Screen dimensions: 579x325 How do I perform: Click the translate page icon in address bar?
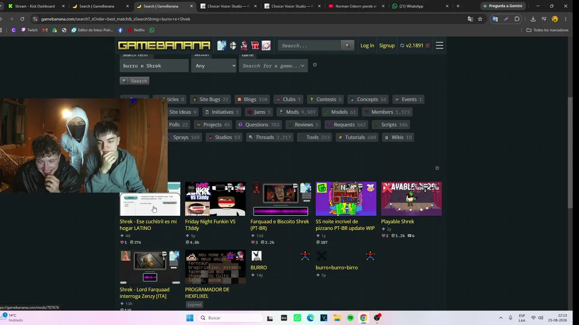click(470, 19)
